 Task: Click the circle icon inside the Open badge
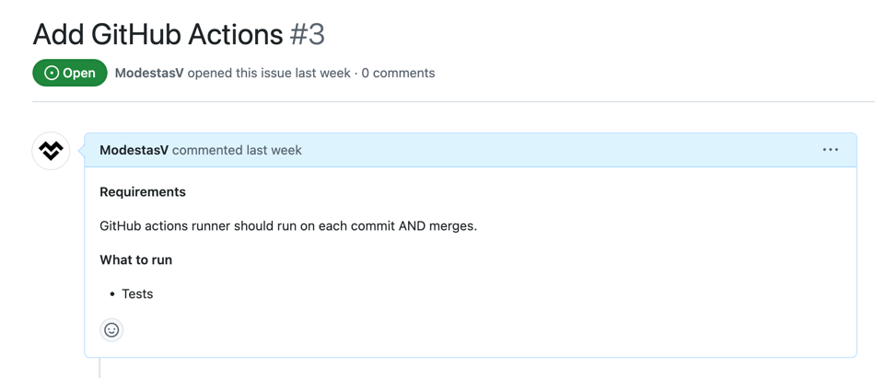52,73
